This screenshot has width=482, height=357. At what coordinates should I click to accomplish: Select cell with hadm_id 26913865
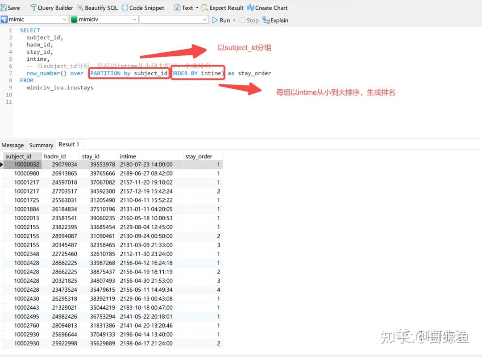[61, 173]
